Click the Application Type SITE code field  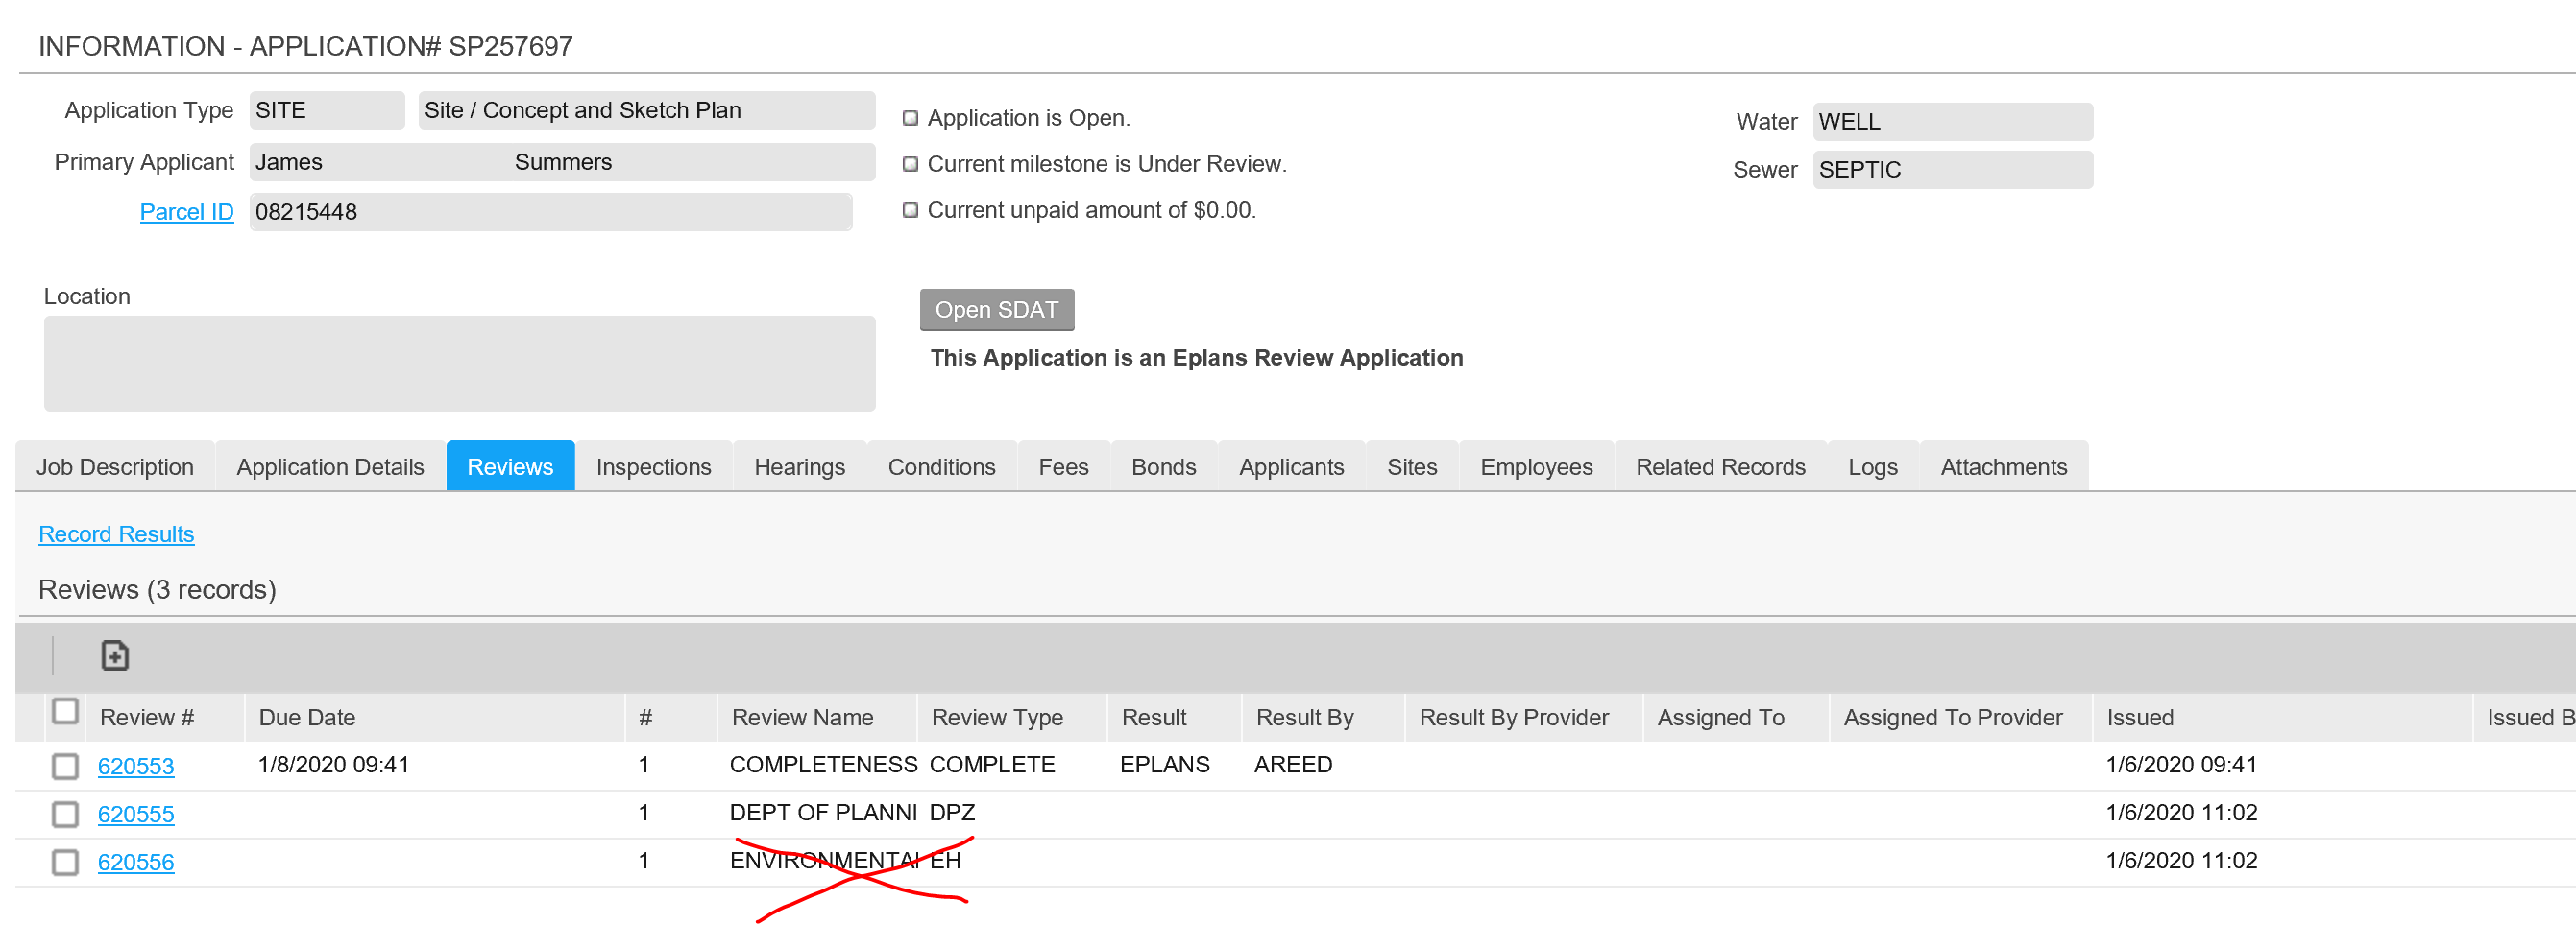click(327, 110)
